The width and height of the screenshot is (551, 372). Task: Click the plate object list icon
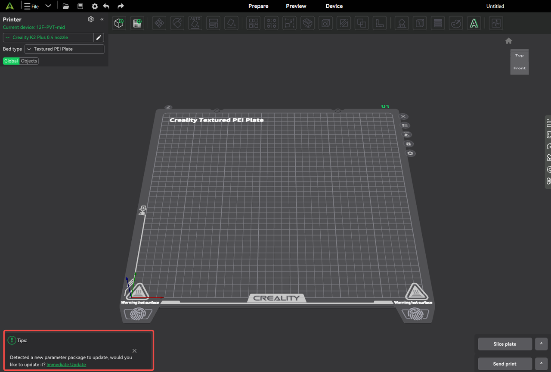point(405,125)
